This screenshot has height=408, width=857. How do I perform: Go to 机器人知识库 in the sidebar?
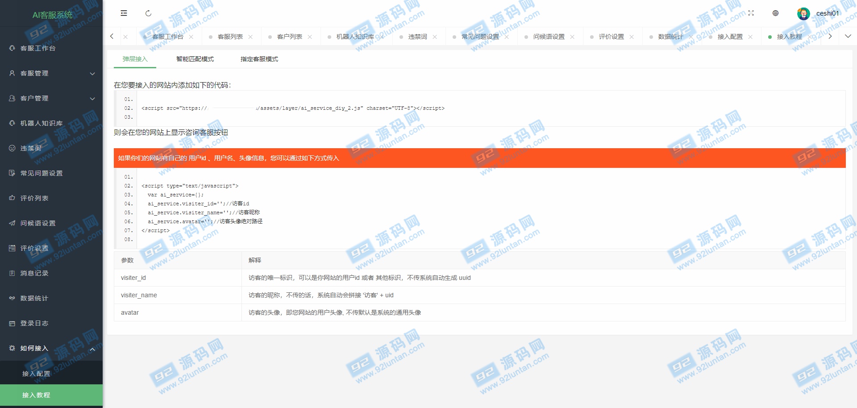pos(51,123)
